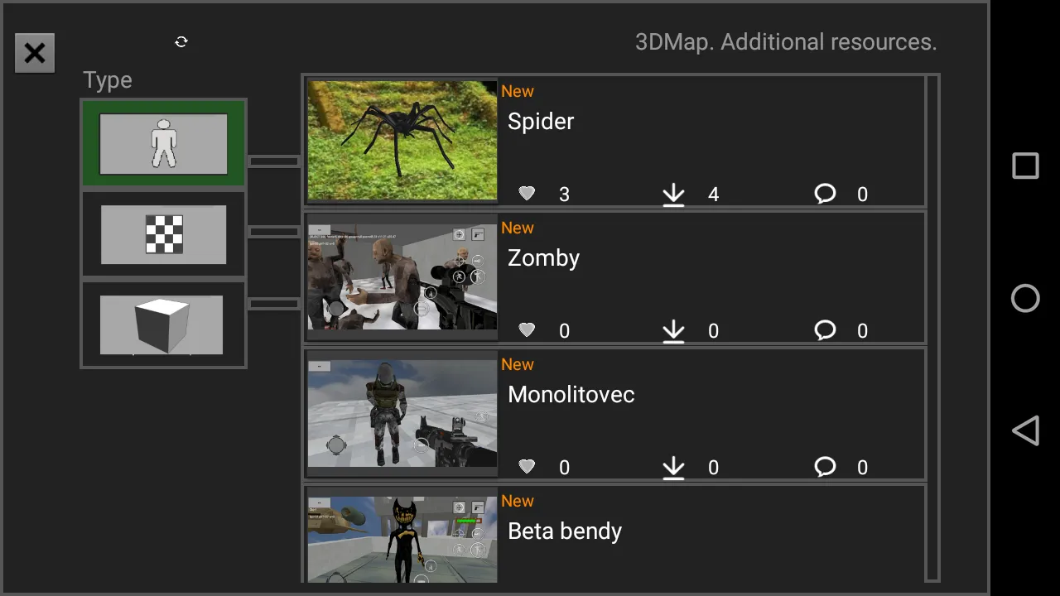Download the Spider resource
The width and height of the screenshot is (1060, 596).
tap(673, 195)
